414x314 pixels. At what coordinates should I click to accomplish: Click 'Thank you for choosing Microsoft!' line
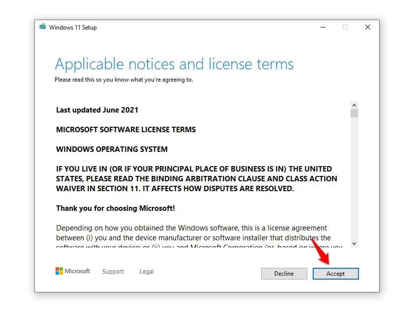click(116, 208)
